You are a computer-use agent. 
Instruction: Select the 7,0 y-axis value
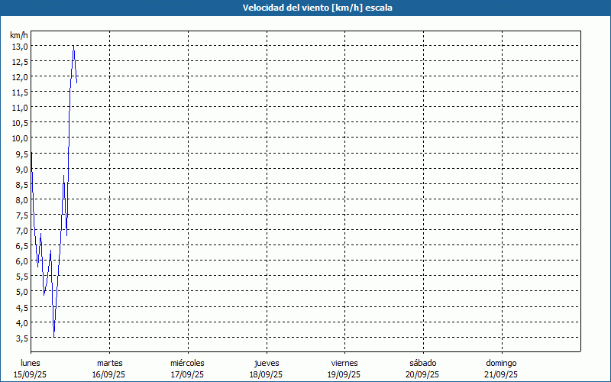(22, 231)
